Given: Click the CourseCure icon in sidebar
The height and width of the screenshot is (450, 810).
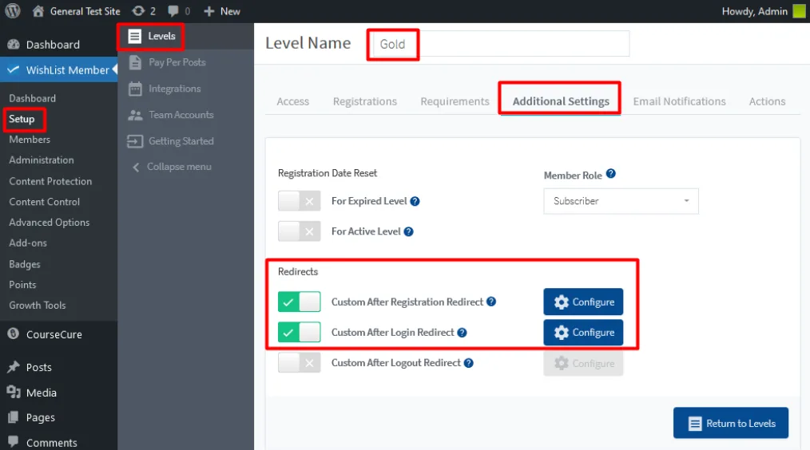Looking at the screenshot, I should [x=14, y=334].
